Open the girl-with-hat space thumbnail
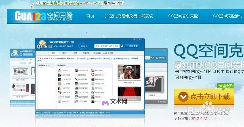Image resolution: width=244 pixels, height=127 pixels. pos(129,72)
